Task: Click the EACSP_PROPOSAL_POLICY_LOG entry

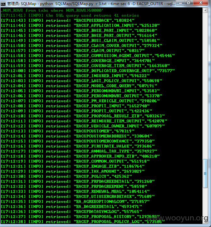Action: (x=83, y=222)
